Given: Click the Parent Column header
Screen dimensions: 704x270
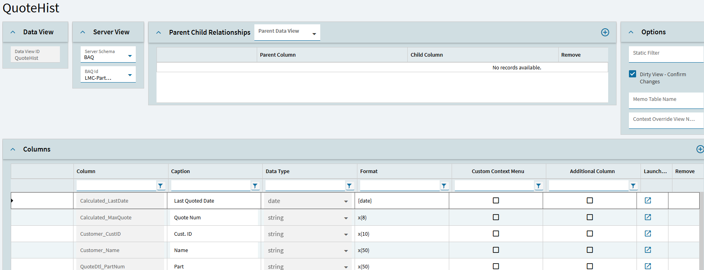Looking at the screenshot, I should click(278, 55).
